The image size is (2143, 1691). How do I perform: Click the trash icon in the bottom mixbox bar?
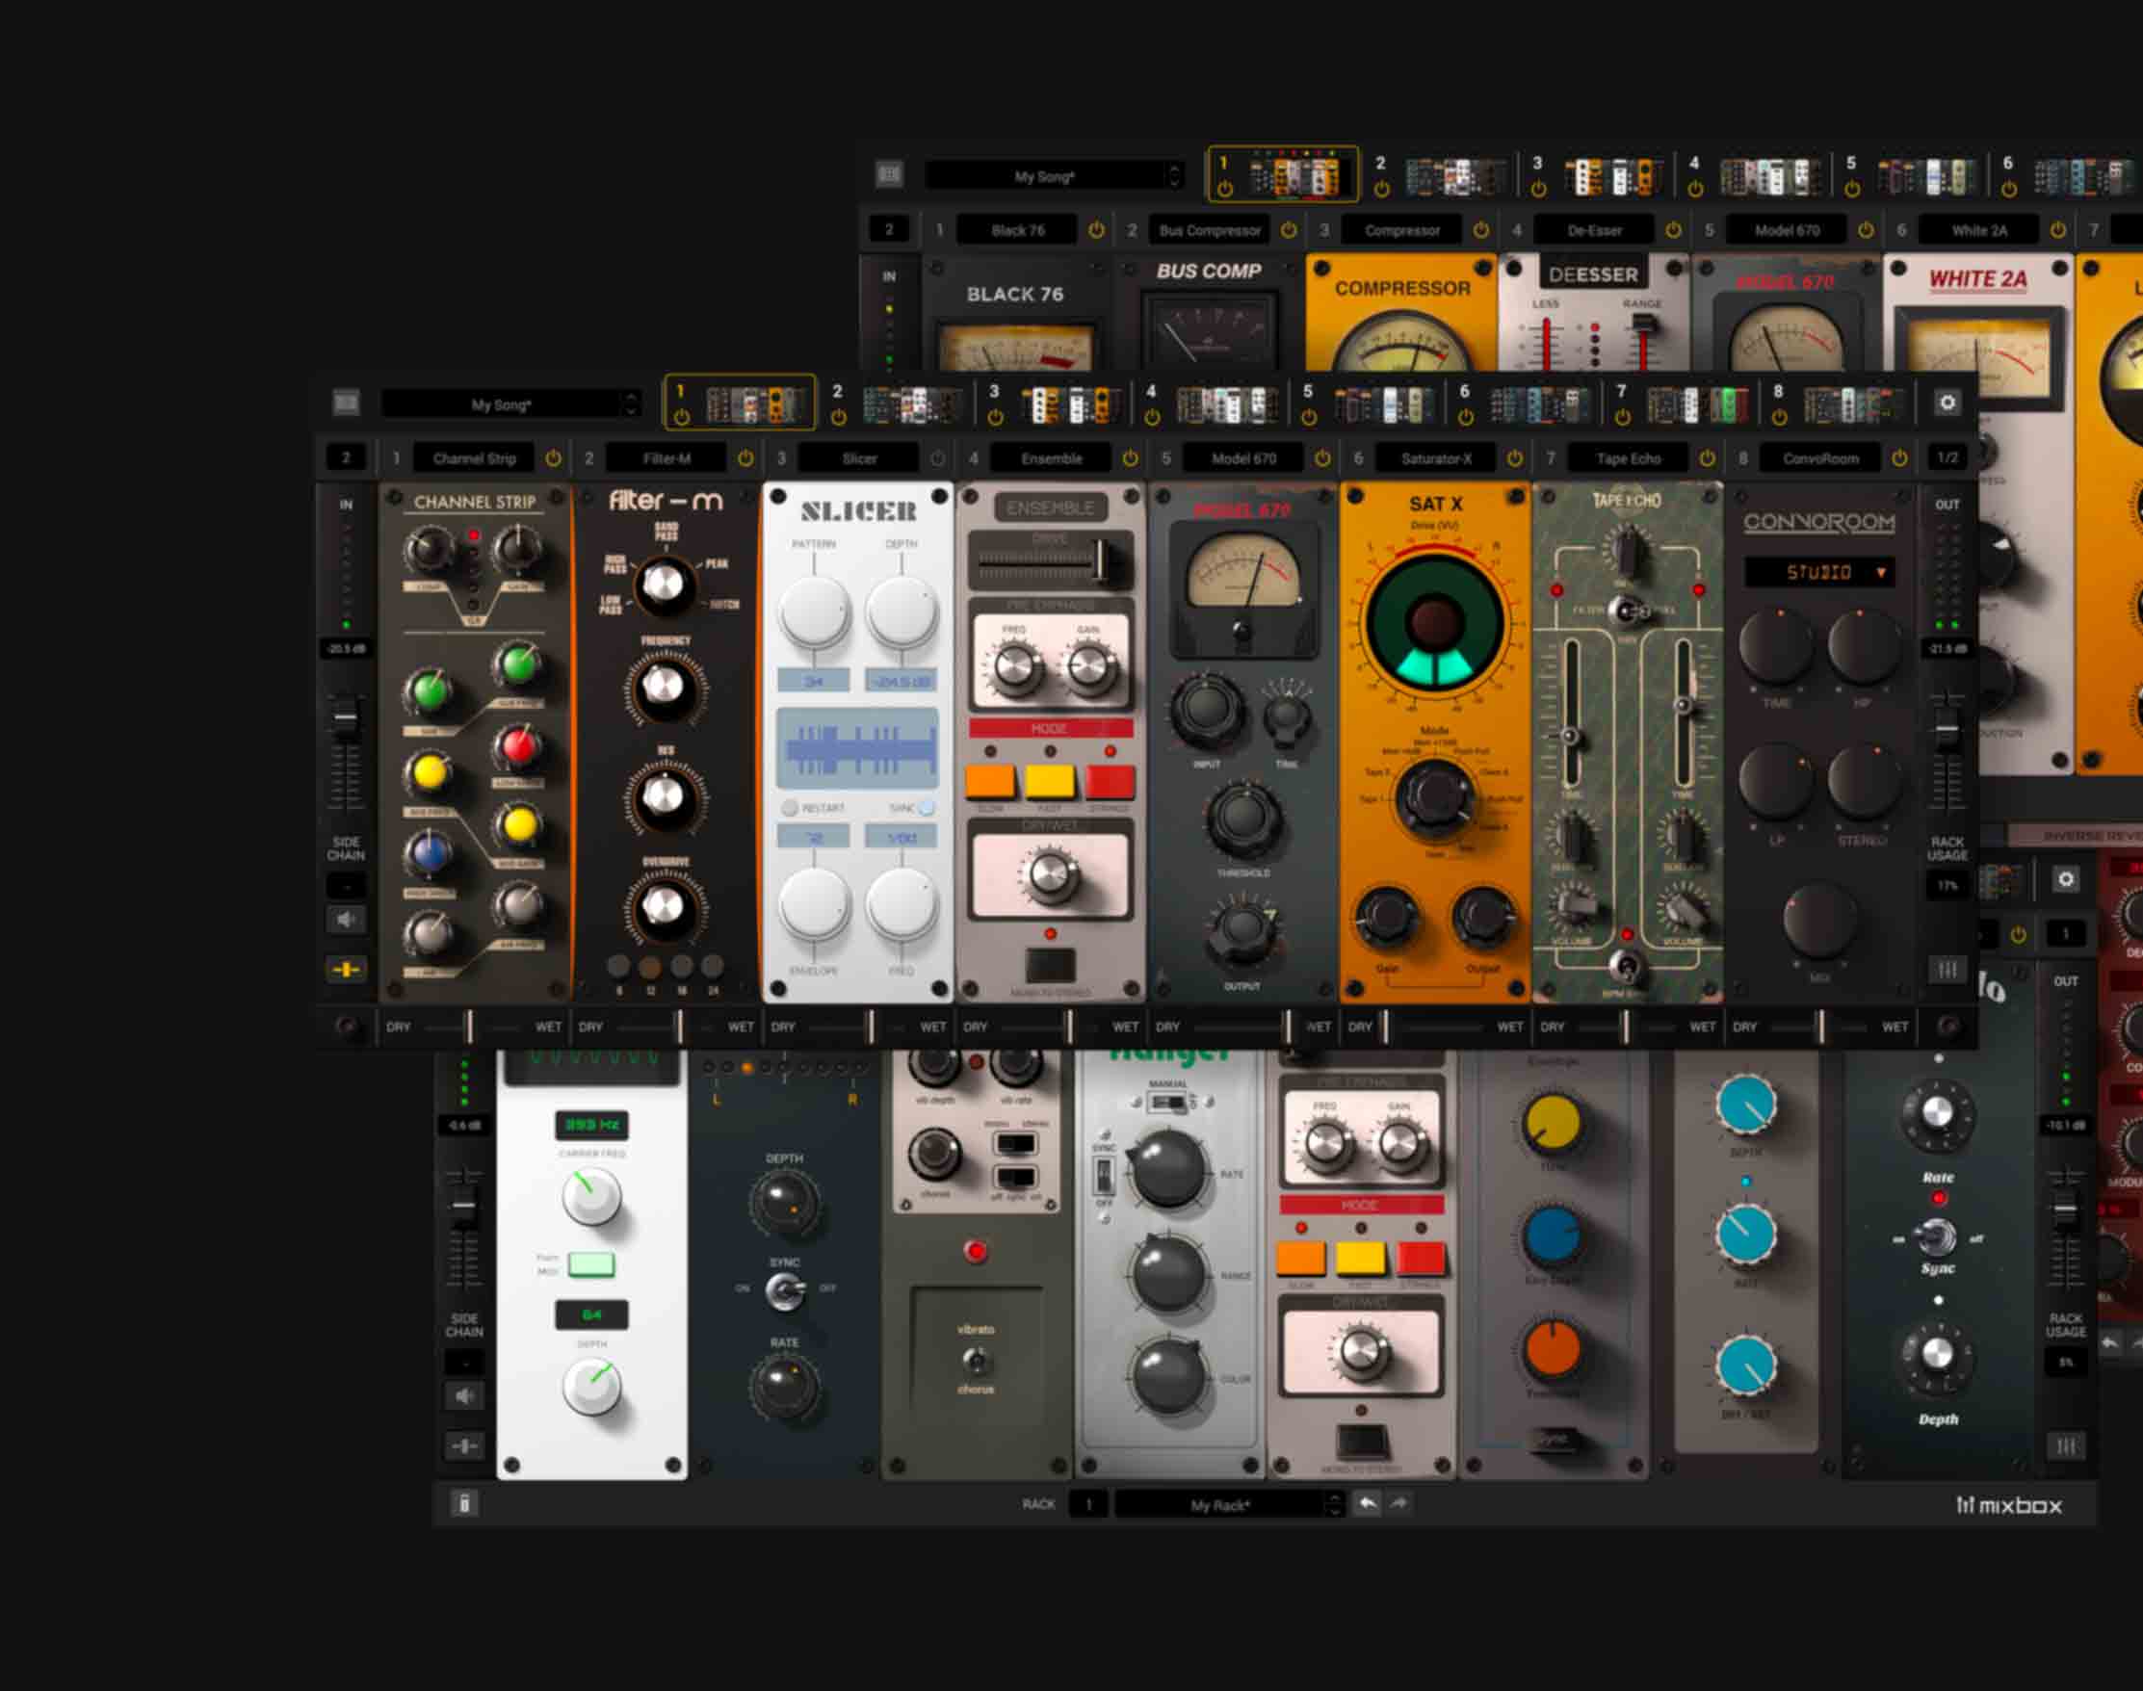coord(464,1504)
